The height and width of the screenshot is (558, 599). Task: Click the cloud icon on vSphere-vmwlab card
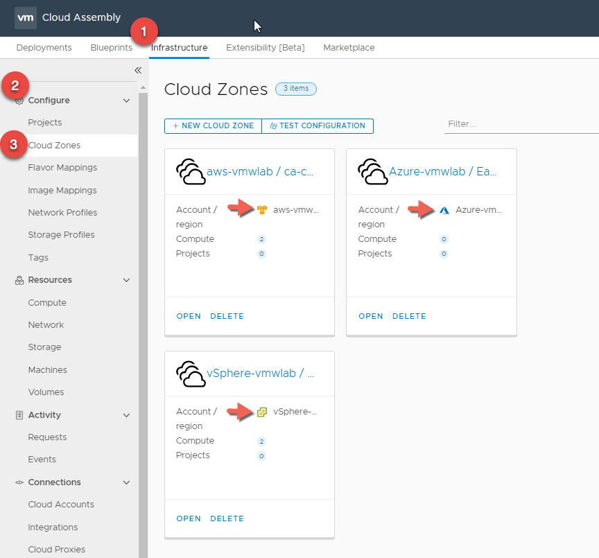(190, 374)
